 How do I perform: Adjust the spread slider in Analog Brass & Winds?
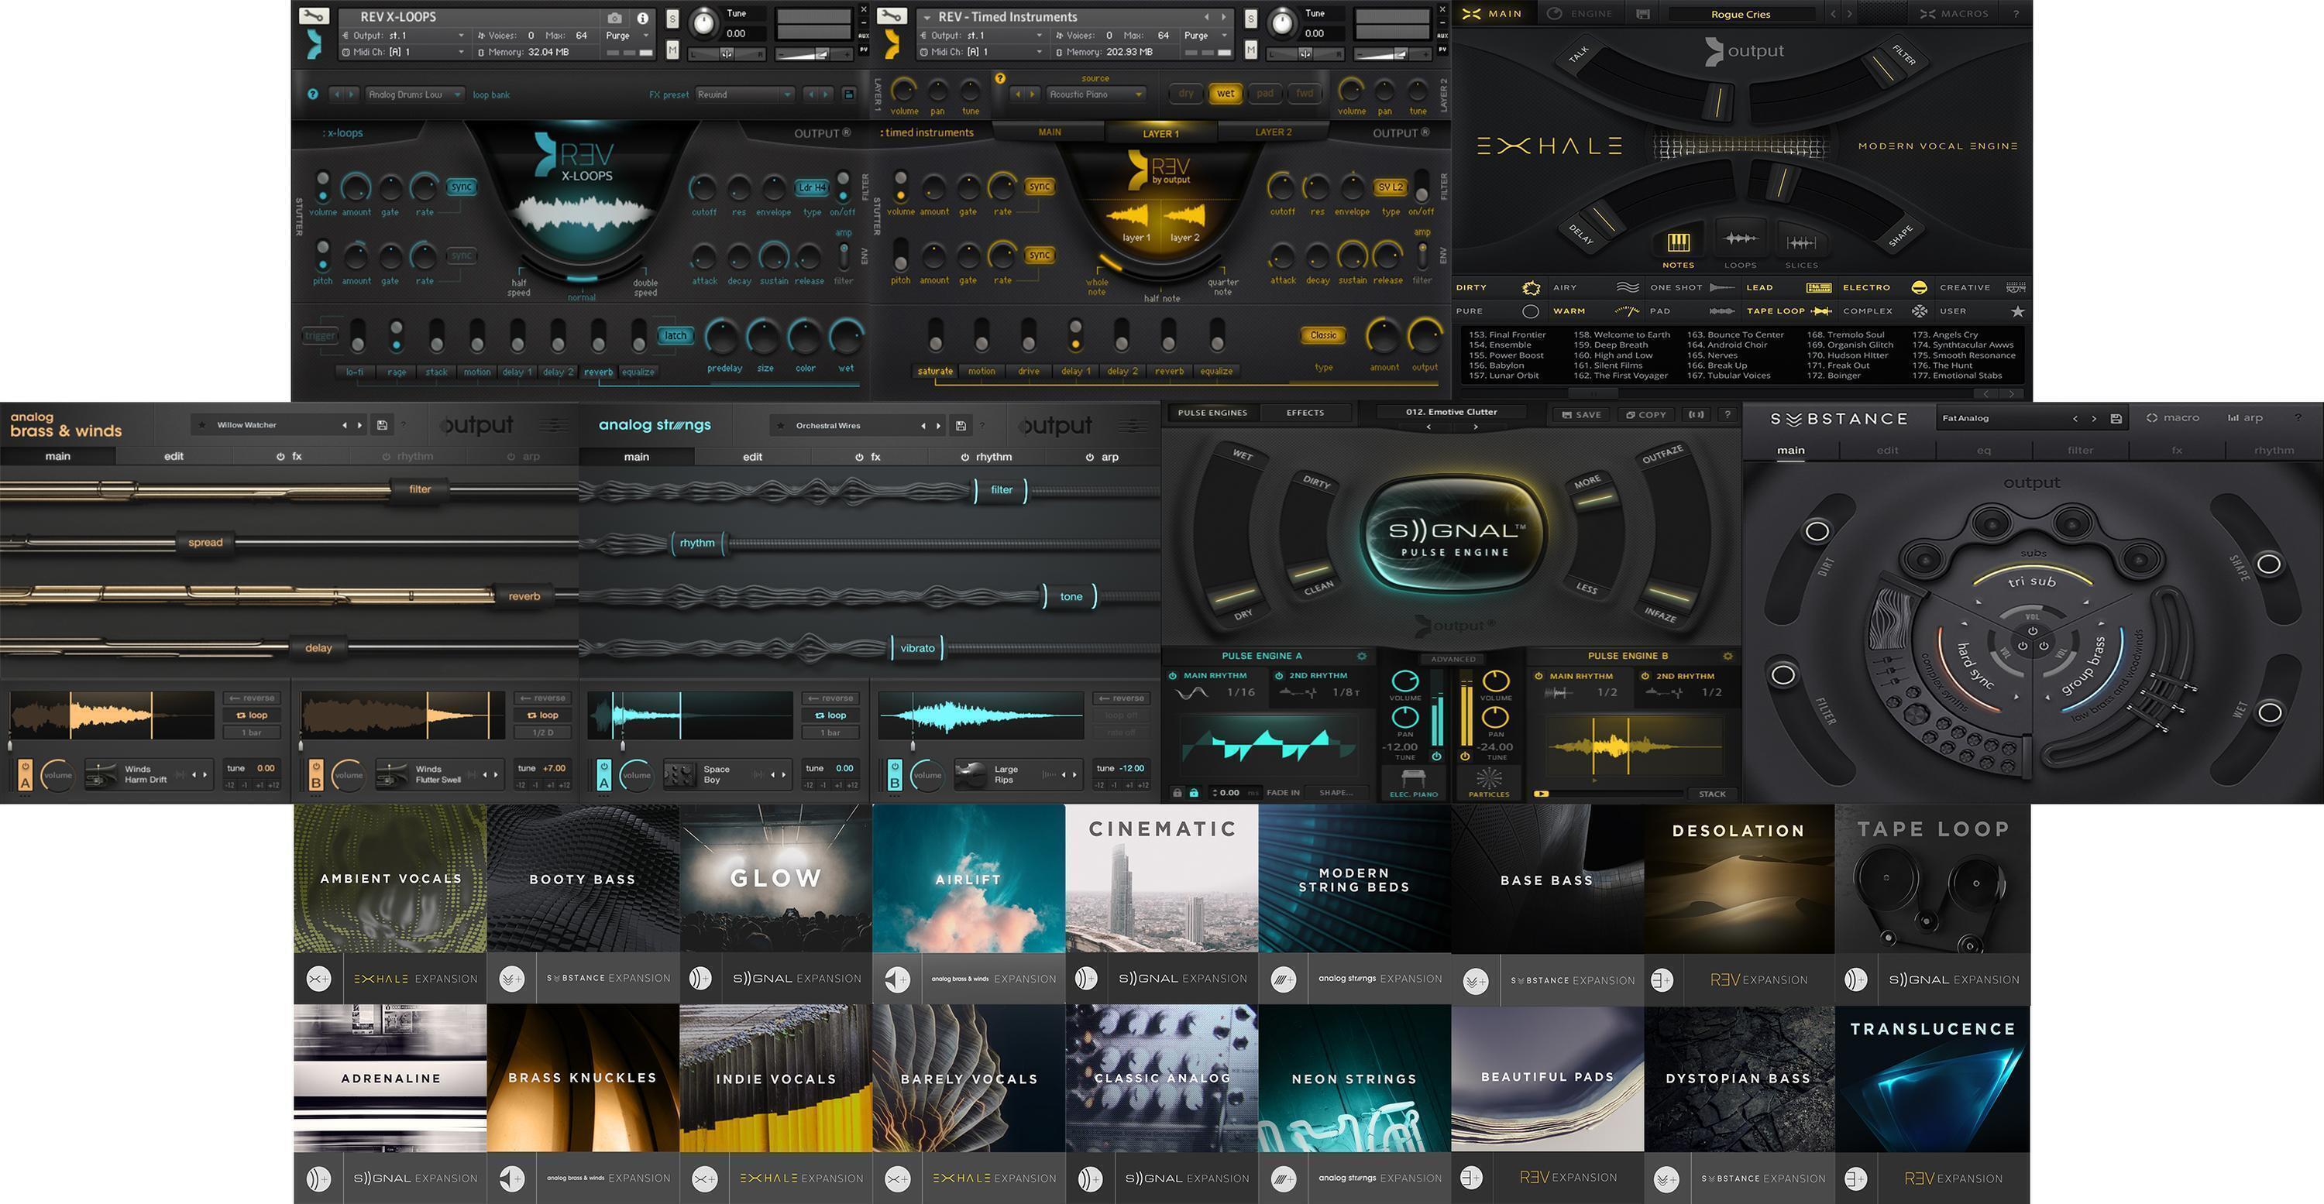205,542
